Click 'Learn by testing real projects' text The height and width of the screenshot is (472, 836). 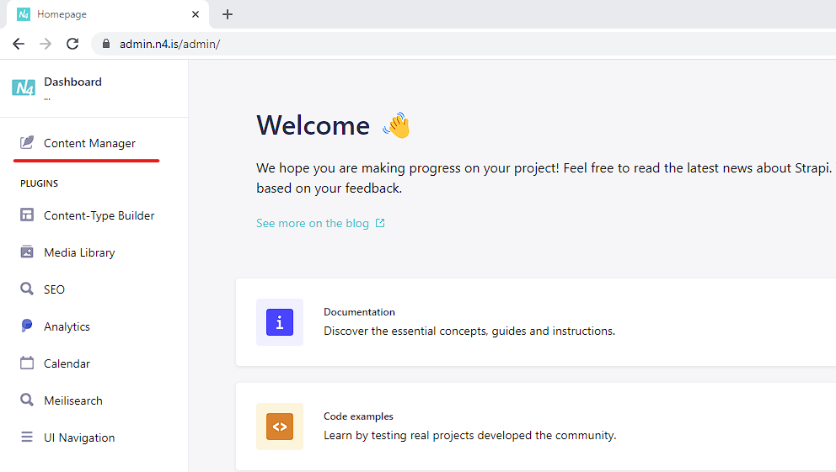469,435
